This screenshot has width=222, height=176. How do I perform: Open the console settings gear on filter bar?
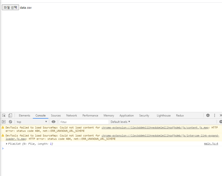(x=221, y=122)
